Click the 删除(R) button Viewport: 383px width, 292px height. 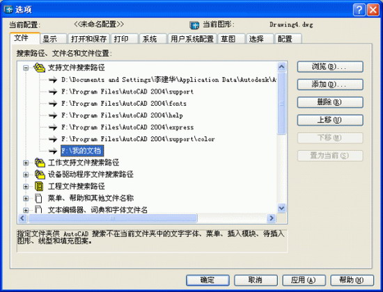point(330,102)
